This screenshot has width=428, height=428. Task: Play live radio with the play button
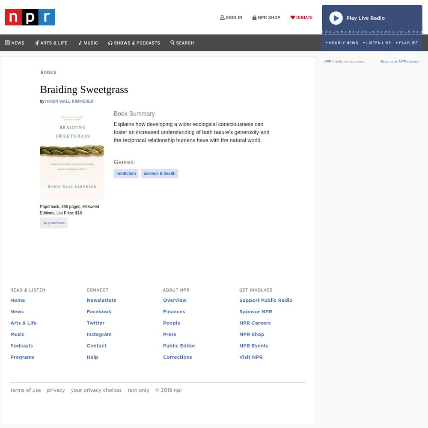[x=336, y=18]
